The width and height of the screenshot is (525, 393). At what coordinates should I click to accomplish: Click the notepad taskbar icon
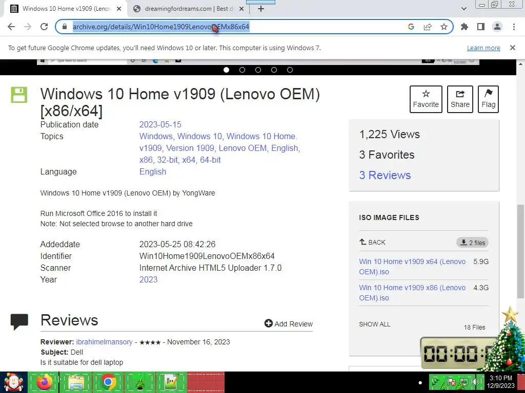coord(172,382)
